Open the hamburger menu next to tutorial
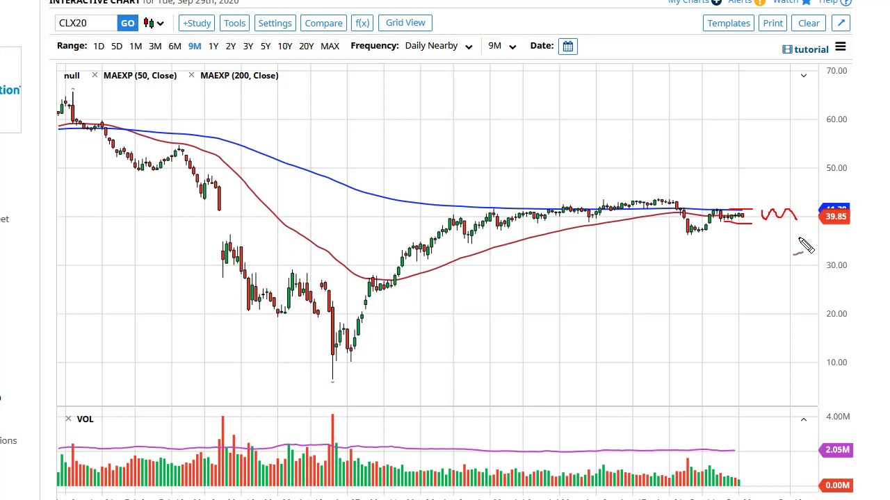This screenshot has height=500, width=890. click(840, 47)
